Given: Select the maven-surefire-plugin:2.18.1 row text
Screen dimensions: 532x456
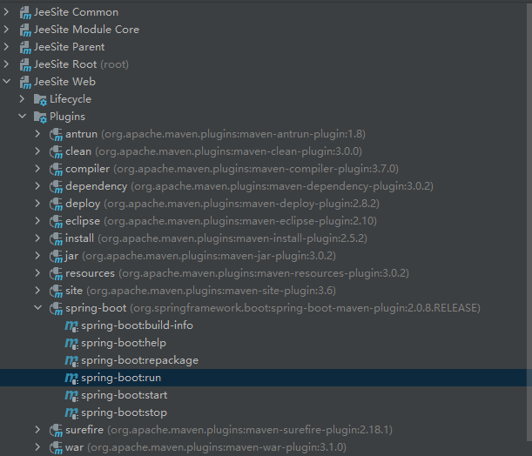Looking at the screenshot, I should pos(250,430).
